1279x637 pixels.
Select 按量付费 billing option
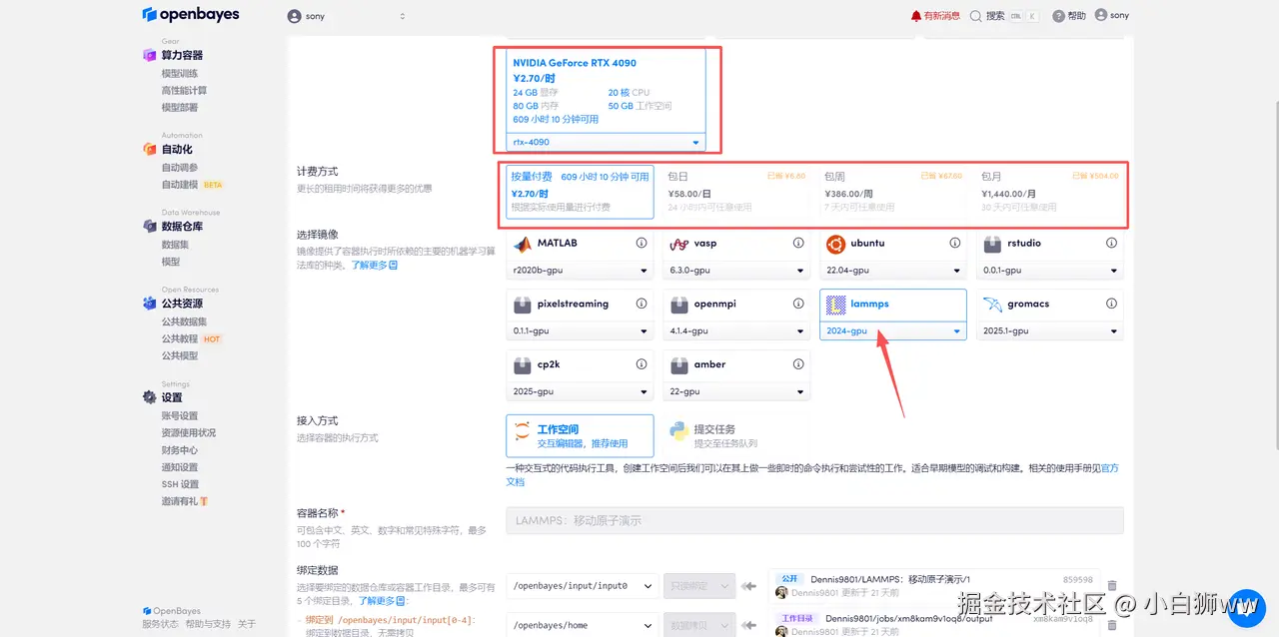point(581,192)
